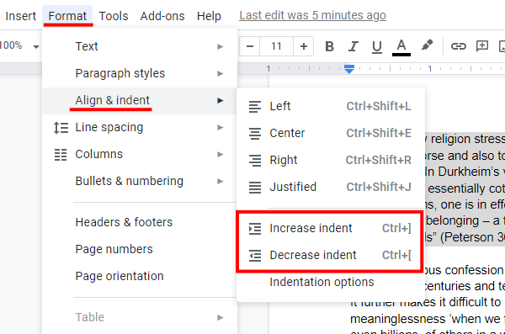Expand the Line spacing submenu
505x334 pixels.
(x=140, y=128)
